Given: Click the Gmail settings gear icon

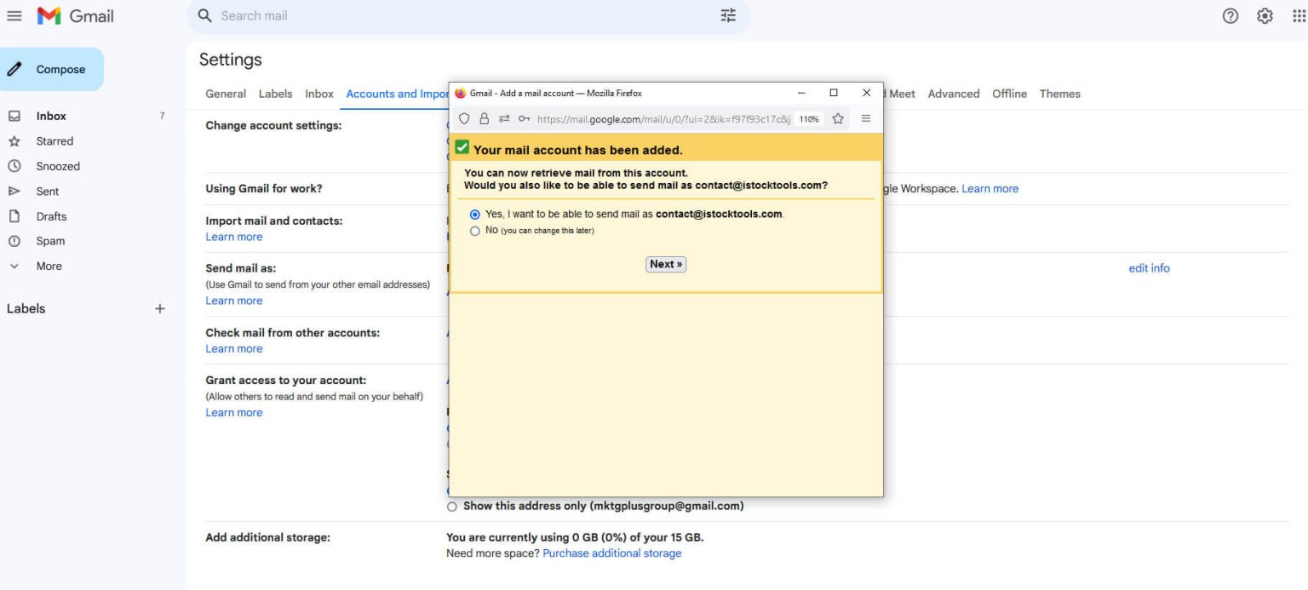Looking at the screenshot, I should pos(1265,15).
